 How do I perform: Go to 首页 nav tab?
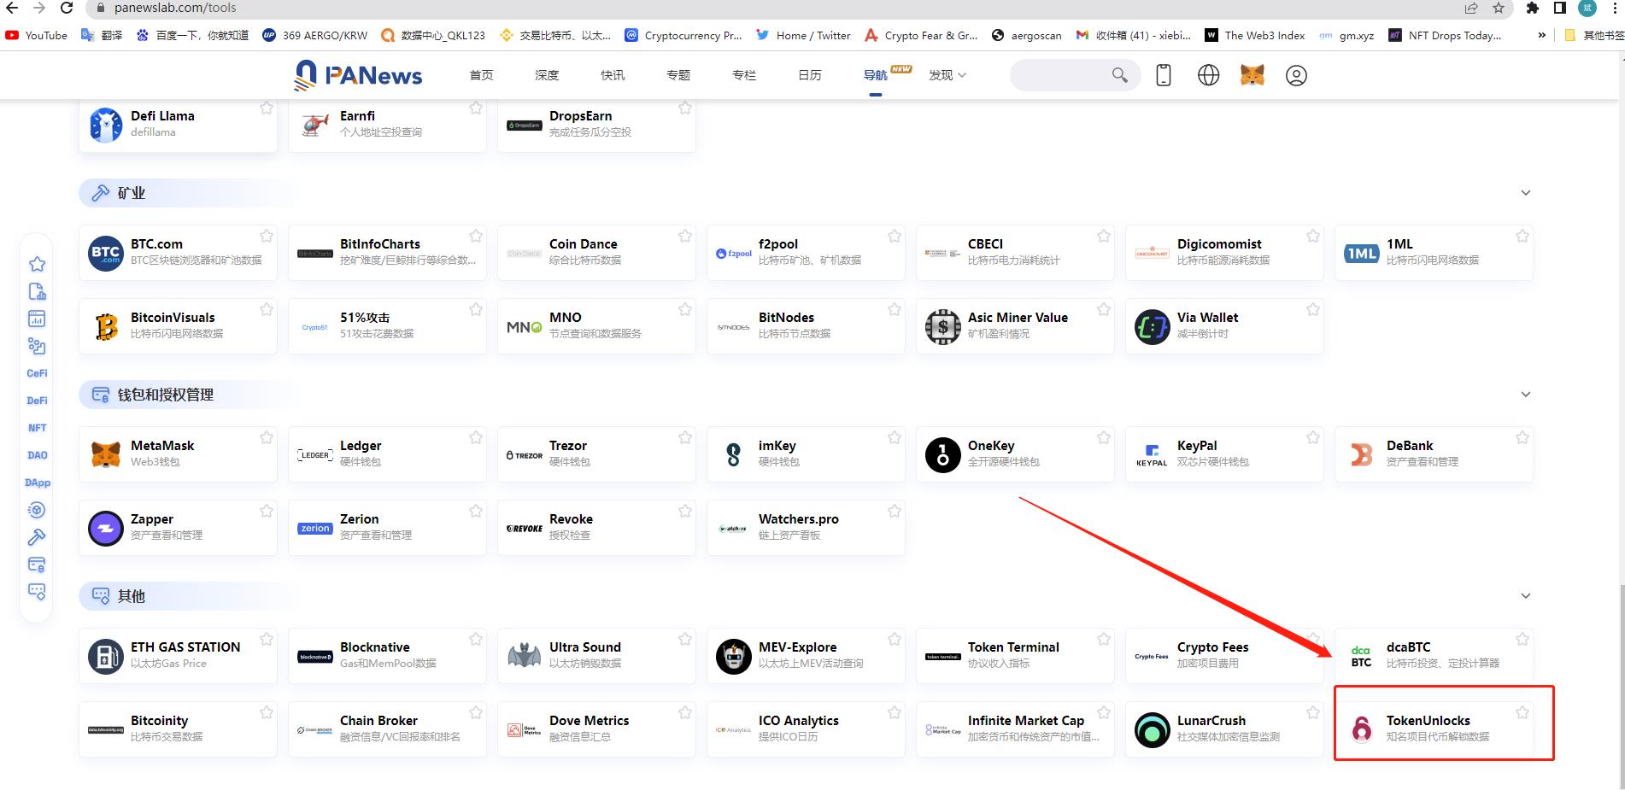tap(481, 75)
